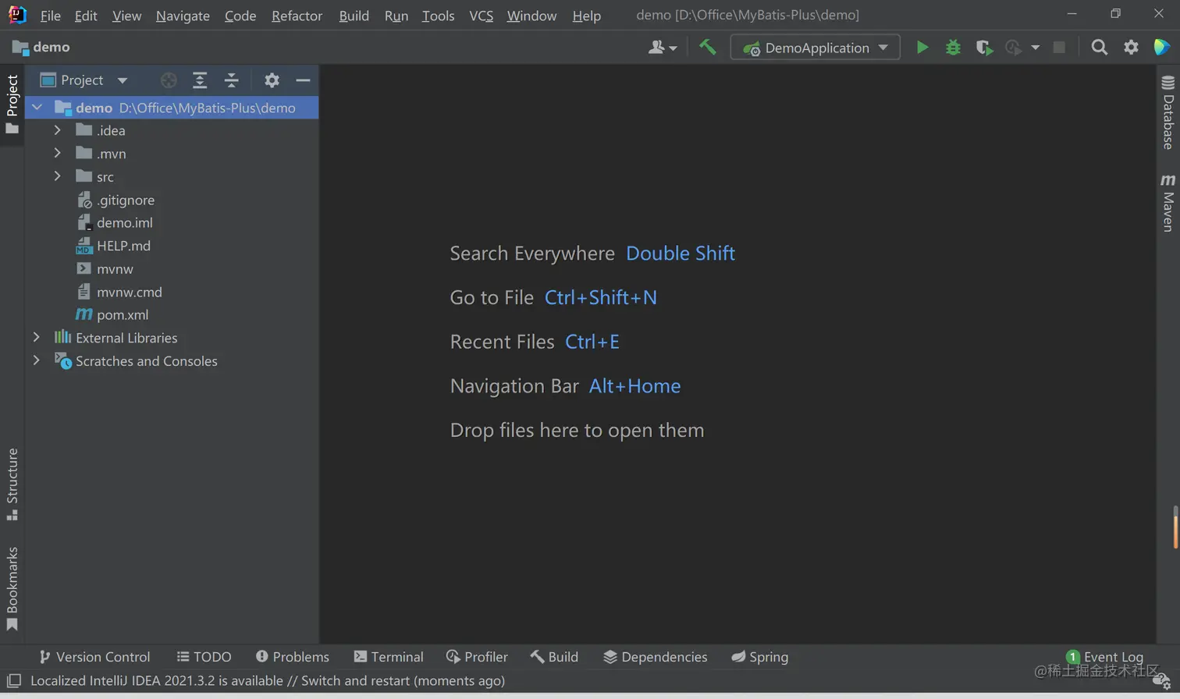Viewport: 1180px width, 699px height.
Task: Open the Problems tool tab
Action: click(292, 657)
